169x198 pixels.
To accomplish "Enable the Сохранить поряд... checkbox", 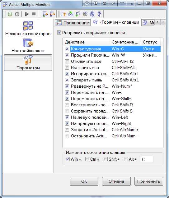I will coord(67,111).
